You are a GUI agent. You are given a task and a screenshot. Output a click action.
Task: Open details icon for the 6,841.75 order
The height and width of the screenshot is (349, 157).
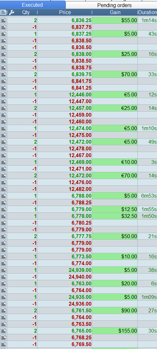tap(3, 81)
